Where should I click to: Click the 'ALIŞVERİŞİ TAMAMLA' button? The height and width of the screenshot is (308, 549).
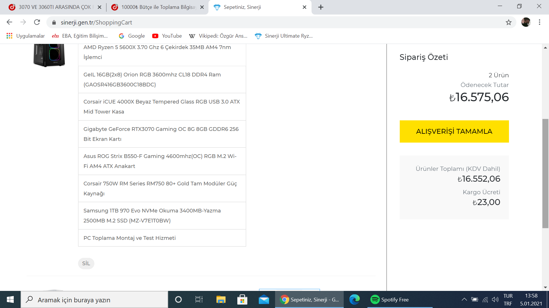click(x=454, y=131)
